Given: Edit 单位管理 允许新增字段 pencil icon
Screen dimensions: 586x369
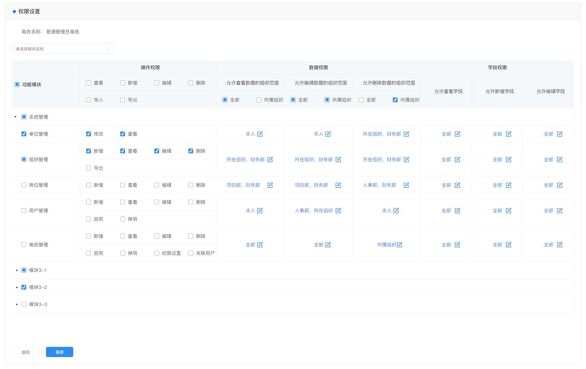Looking at the screenshot, I should [x=509, y=134].
